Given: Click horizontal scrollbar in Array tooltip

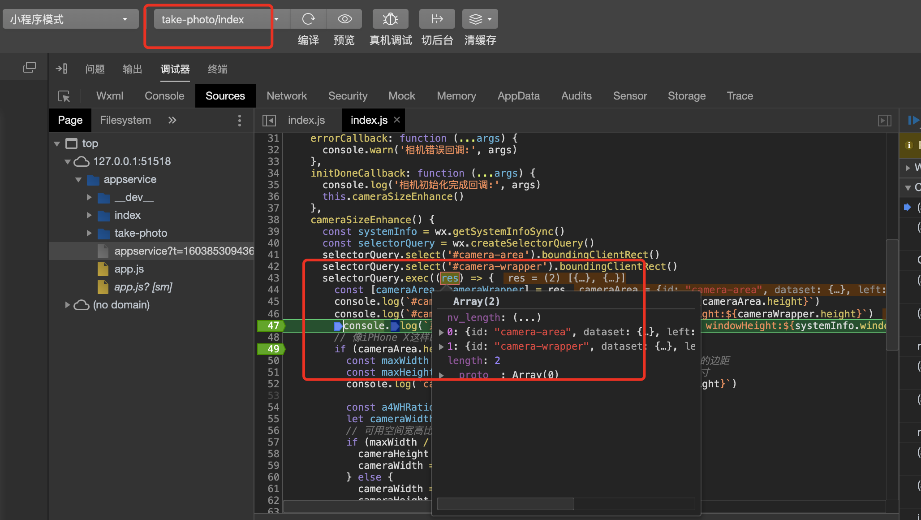Looking at the screenshot, I should click(x=505, y=504).
